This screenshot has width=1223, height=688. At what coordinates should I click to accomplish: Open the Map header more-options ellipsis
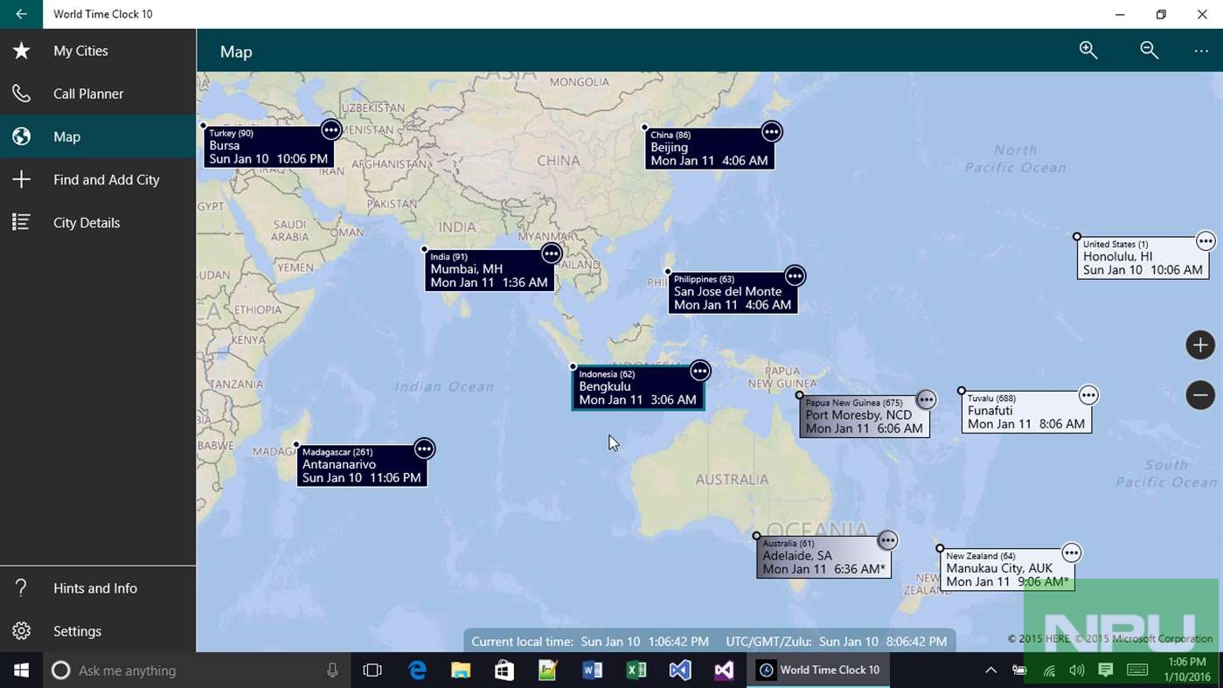(1201, 52)
